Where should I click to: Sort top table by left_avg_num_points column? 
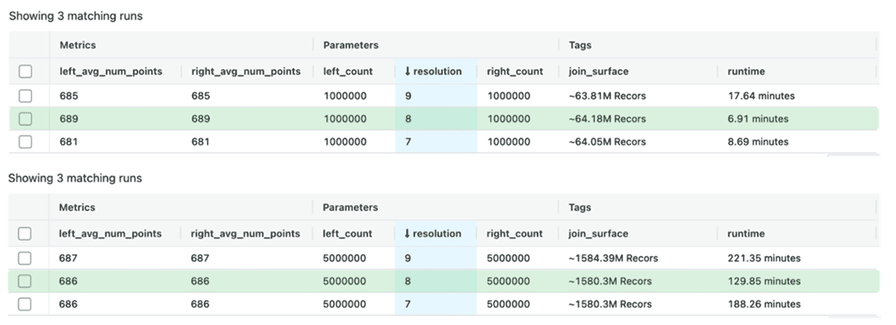point(111,72)
